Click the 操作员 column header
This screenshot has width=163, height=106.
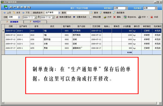(x=137, y=26)
